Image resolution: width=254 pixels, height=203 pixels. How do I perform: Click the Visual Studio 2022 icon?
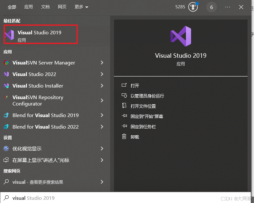tap(6, 74)
